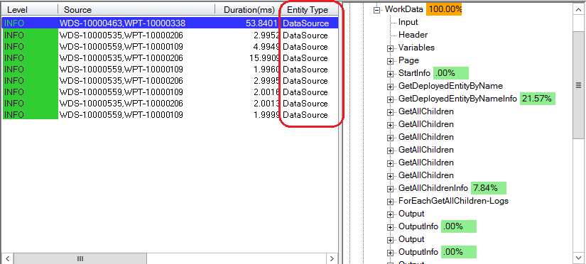Expand the Variables tree node
Image resolution: width=586 pixels, height=264 pixels.
click(390, 48)
